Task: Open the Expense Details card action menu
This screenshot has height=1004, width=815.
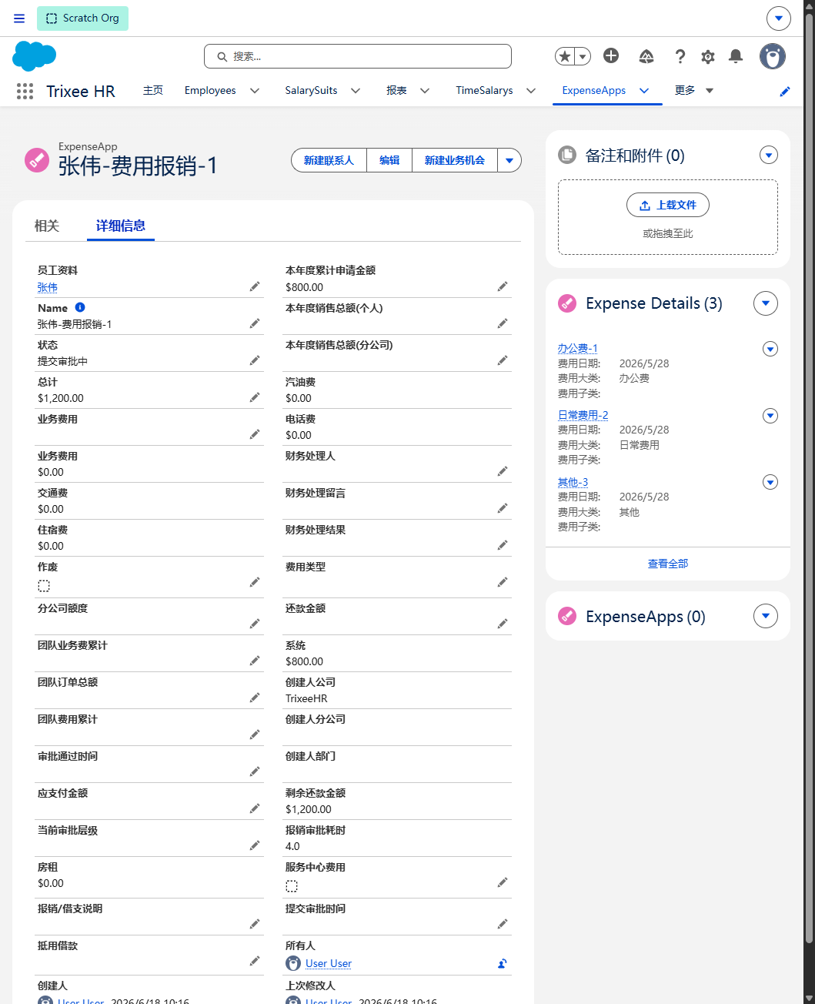Action: coord(766,303)
